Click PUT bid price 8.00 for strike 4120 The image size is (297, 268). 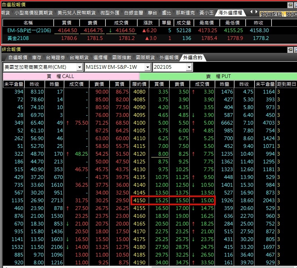point(163,154)
